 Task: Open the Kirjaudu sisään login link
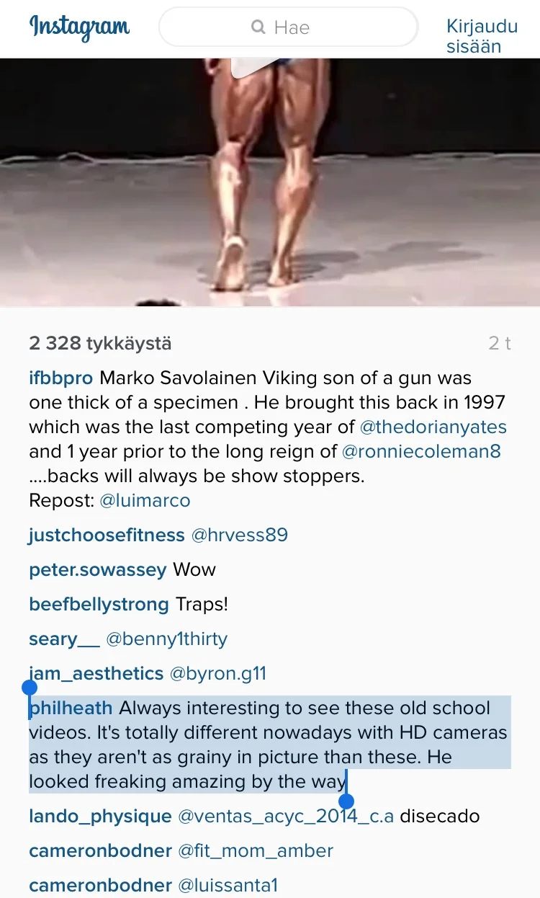point(482,37)
